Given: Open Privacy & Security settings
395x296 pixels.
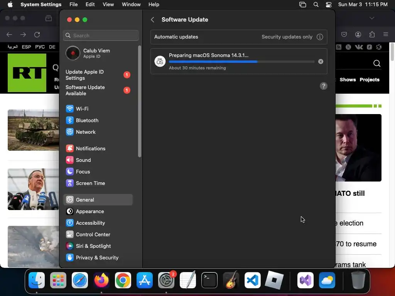Looking at the screenshot, I should point(98,258).
